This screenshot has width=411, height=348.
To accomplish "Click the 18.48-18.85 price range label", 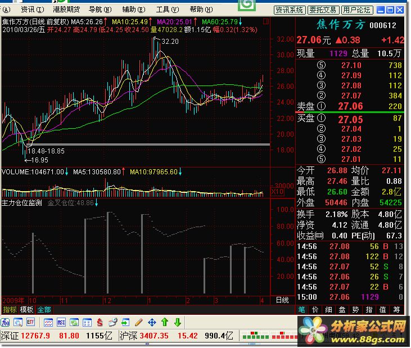I will pos(46,151).
